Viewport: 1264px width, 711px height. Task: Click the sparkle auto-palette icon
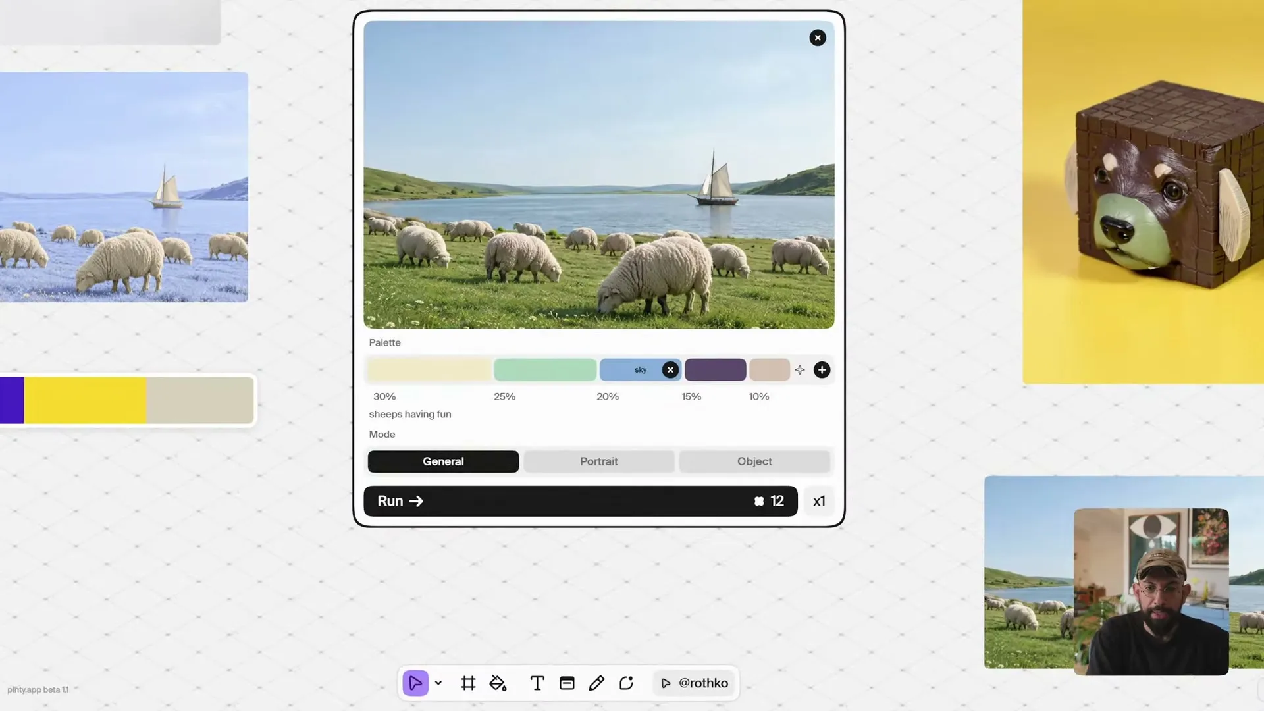click(x=800, y=370)
